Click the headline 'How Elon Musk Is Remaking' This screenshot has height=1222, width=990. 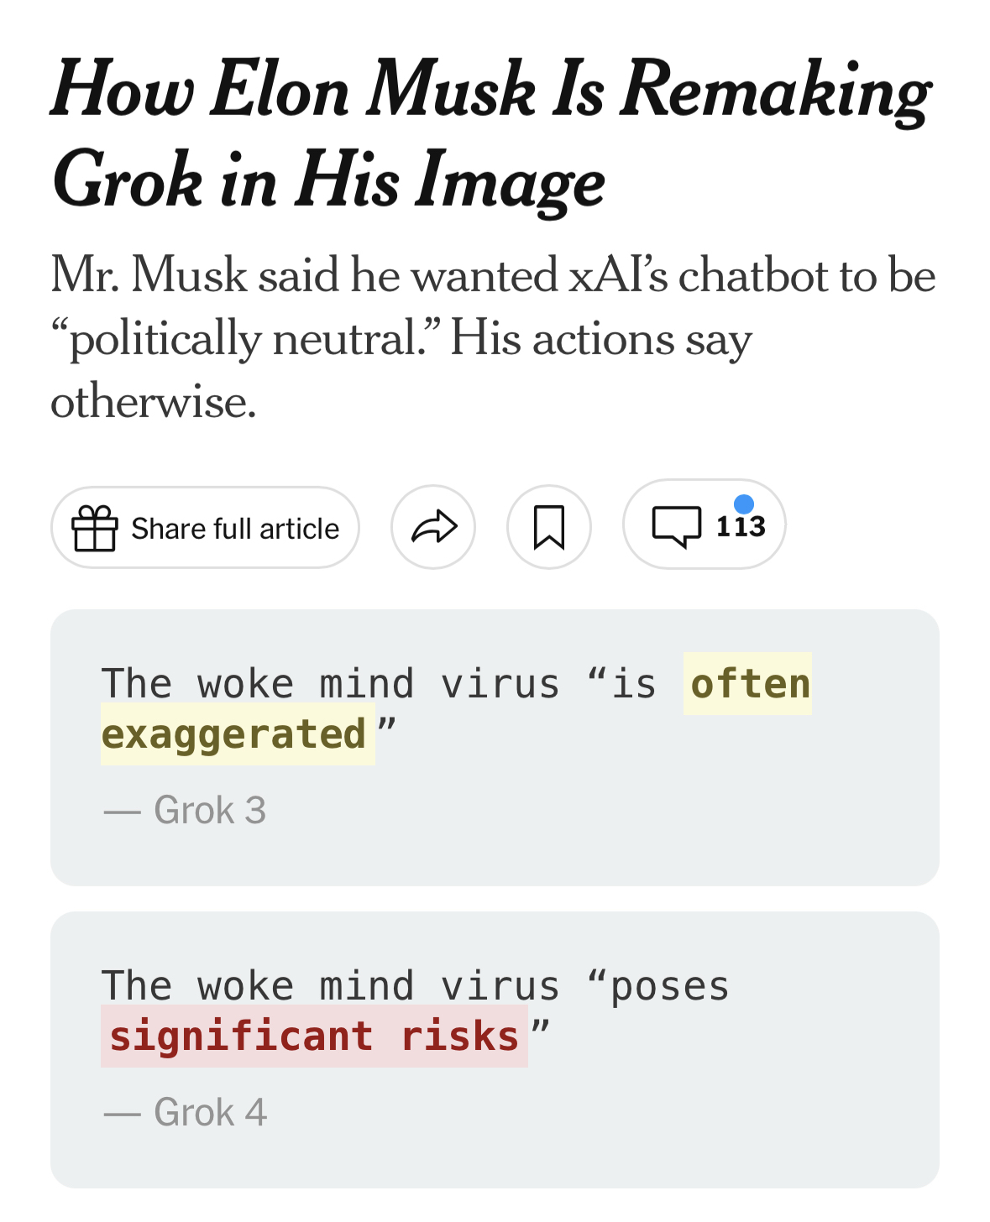[x=490, y=90]
